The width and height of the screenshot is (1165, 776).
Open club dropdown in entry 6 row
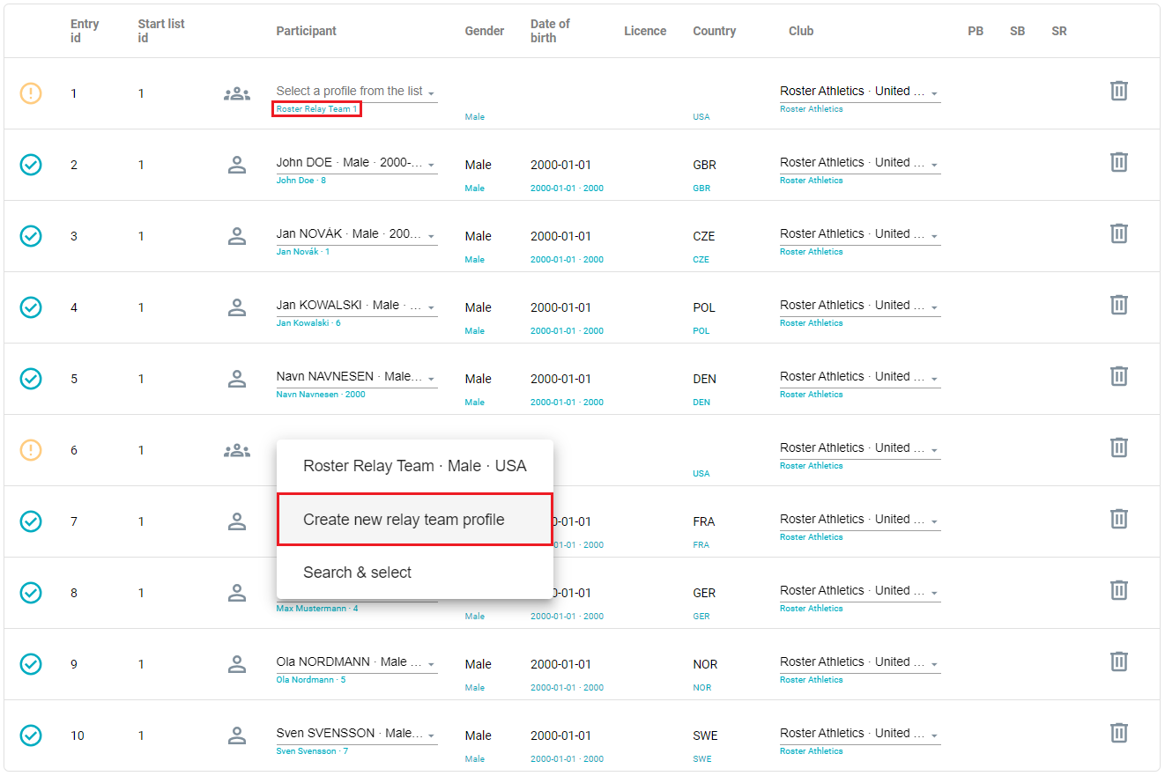860,448
